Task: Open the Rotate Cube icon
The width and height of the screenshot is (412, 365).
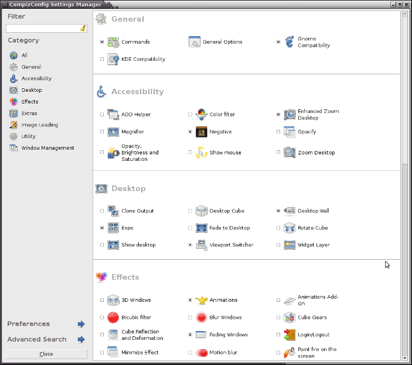Action: click(290, 228)
